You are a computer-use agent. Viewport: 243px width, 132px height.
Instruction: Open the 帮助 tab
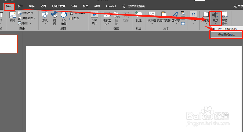[x=97, y=6]
